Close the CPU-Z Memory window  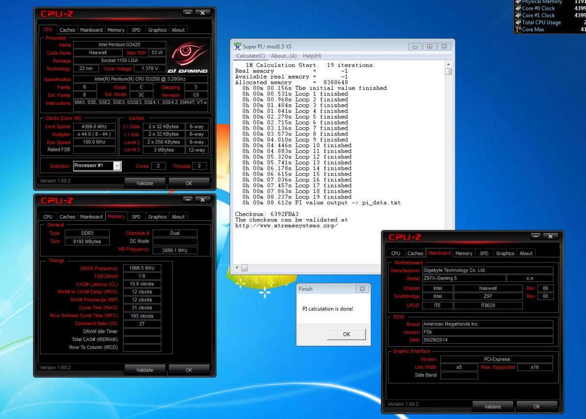click(203, 200)
